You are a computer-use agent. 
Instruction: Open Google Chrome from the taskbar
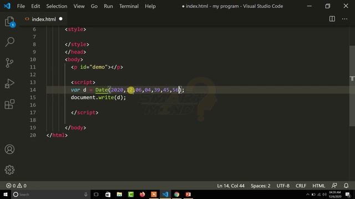click(176, 194)
